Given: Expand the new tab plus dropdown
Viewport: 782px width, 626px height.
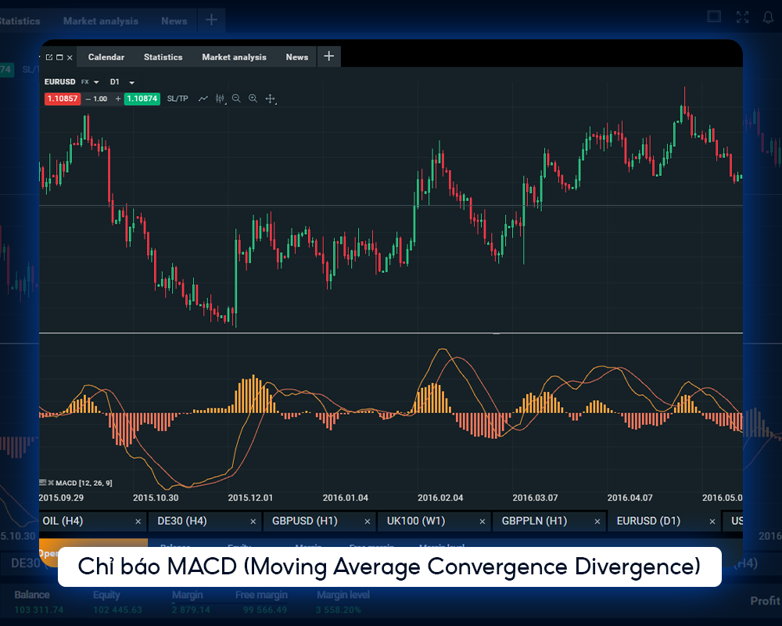Looking at the screenshot, I should coord(328,56).
